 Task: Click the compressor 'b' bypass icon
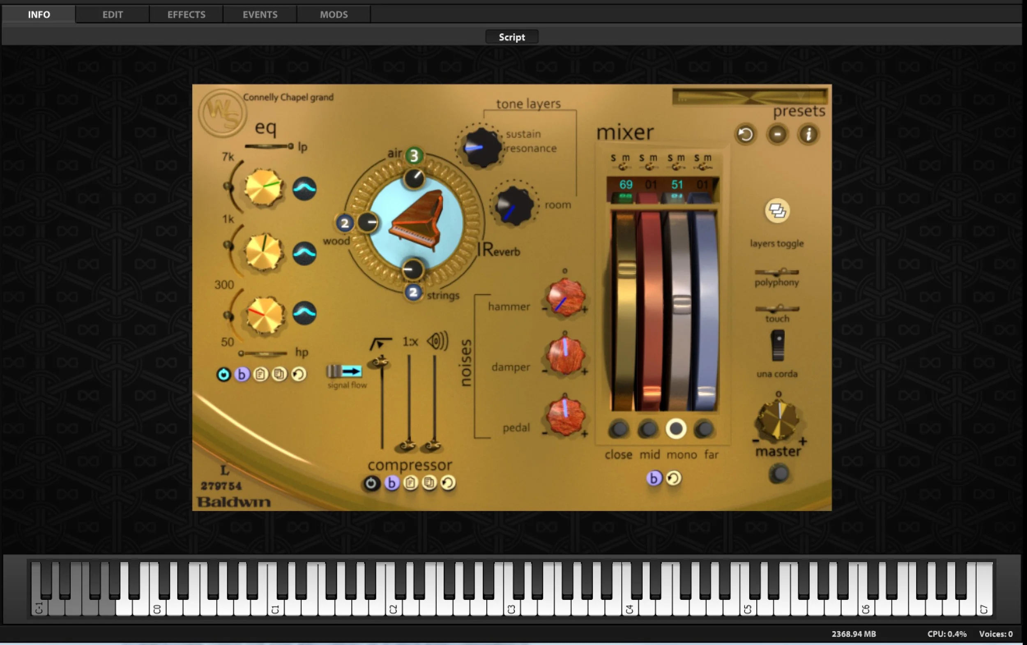391,483
